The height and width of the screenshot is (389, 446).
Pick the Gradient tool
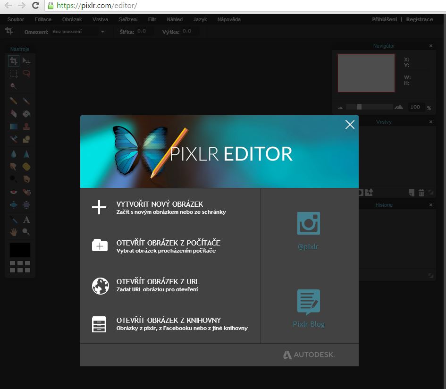(x=13, y=127)
